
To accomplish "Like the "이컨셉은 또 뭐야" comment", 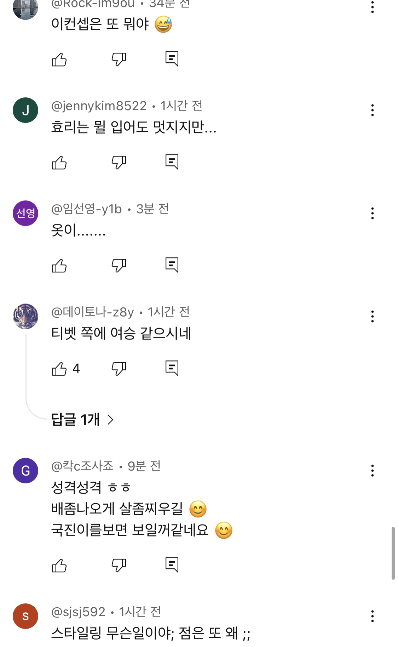I will coord(59,59).
